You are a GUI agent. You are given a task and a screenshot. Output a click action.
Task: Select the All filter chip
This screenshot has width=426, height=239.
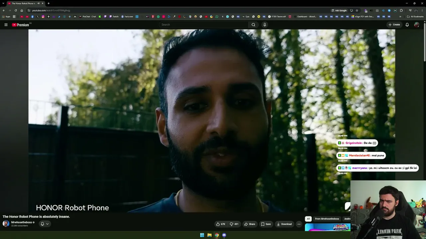coord(308,219)
